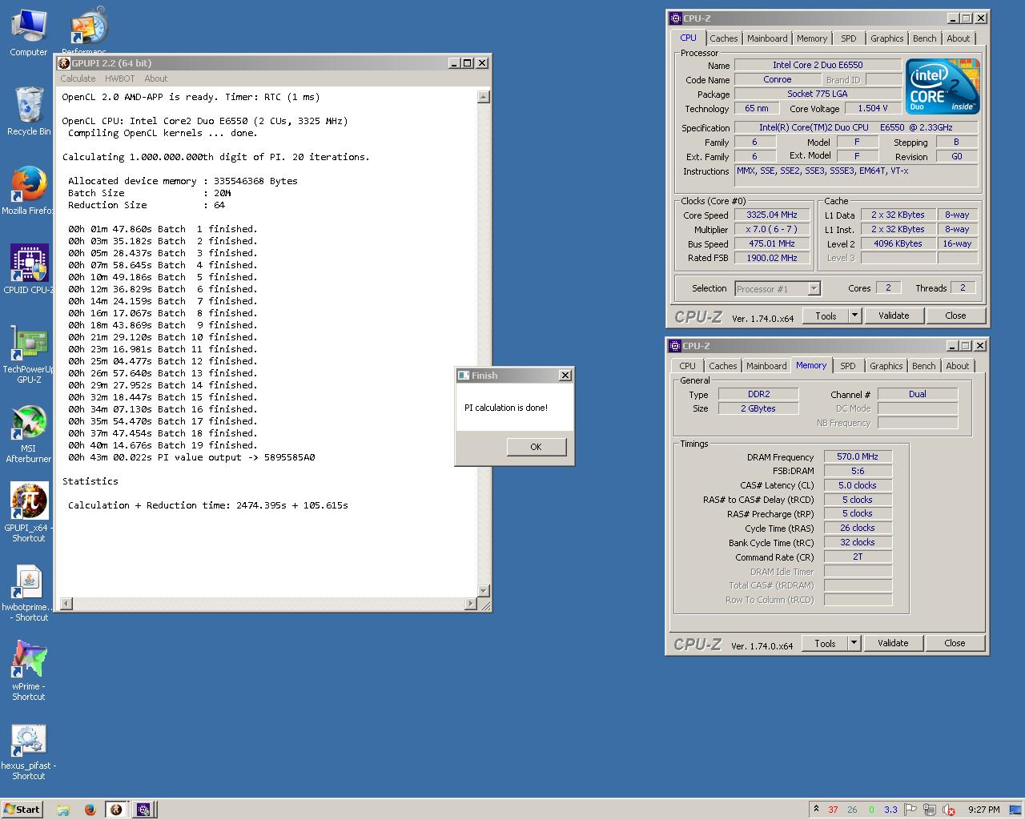Click the GPUPI title bar icon
Screen dimensions: 1025x820
point(65,63)
